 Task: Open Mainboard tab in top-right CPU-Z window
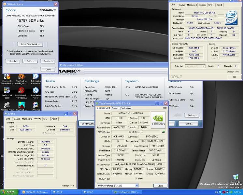192,5
